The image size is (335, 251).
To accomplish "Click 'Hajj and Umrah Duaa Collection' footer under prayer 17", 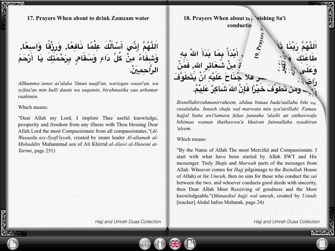I will point(128,222).
